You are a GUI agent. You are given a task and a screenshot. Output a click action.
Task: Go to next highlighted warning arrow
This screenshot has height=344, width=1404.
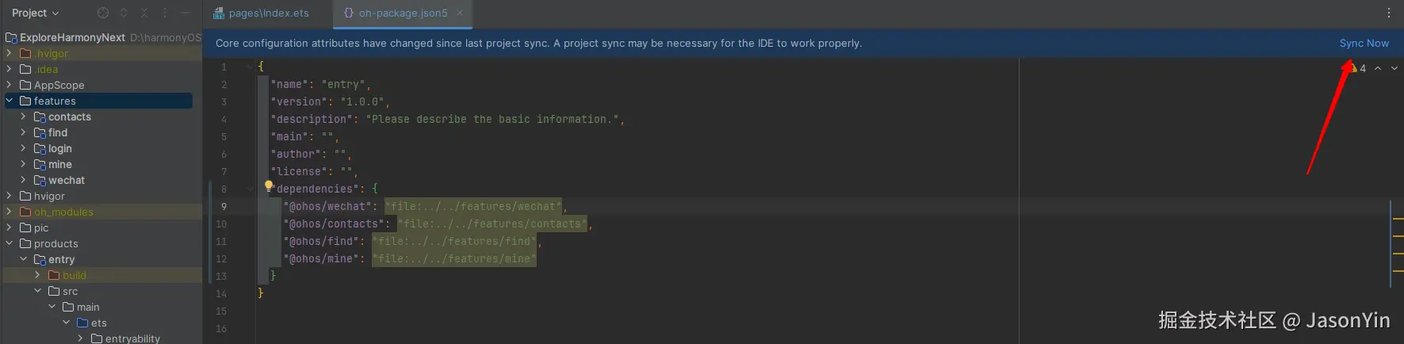(1394, 68)
